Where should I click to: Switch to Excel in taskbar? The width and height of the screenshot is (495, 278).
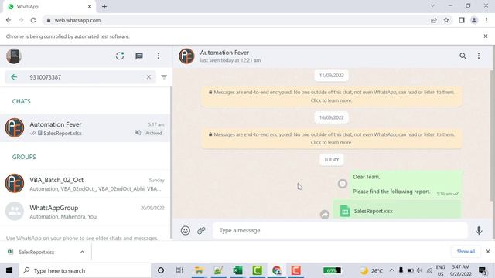[237, 270]
